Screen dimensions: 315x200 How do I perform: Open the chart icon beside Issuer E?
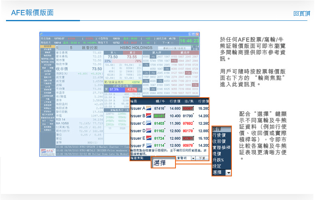pyautogui.click(x=148, y=138)
